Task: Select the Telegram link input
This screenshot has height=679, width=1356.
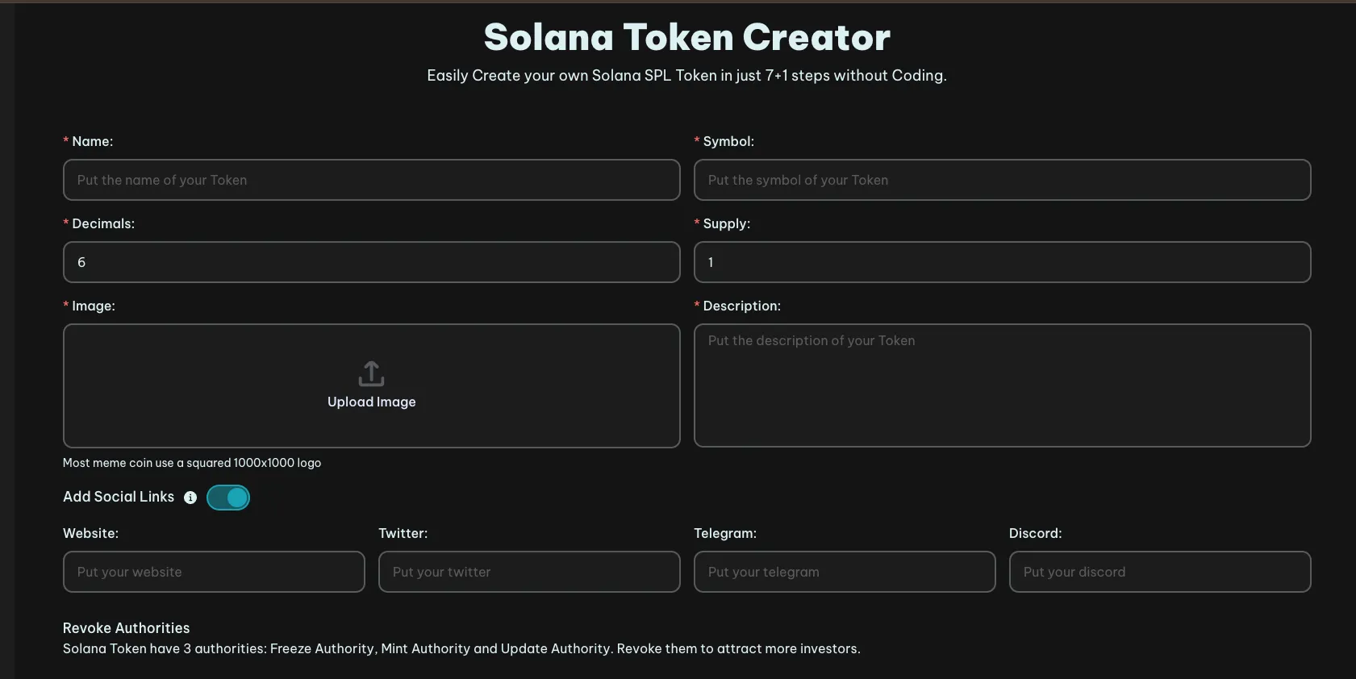Action: tap(845, 572)
